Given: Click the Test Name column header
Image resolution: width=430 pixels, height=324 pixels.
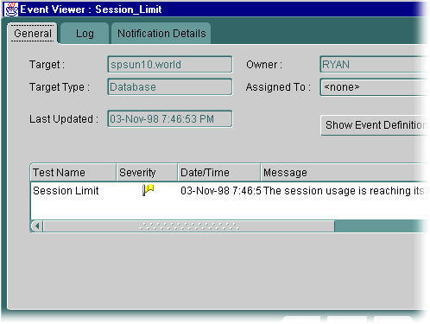Looking at the screenshot, I should pyautogui.click(x=73, y=173).
